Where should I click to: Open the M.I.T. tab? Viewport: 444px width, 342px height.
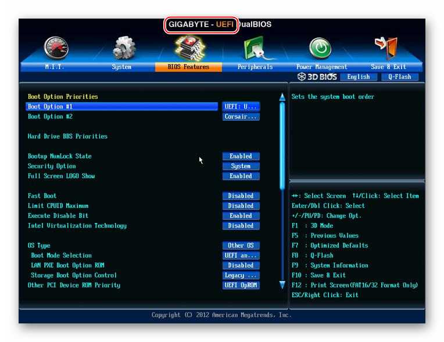point(55,67)
